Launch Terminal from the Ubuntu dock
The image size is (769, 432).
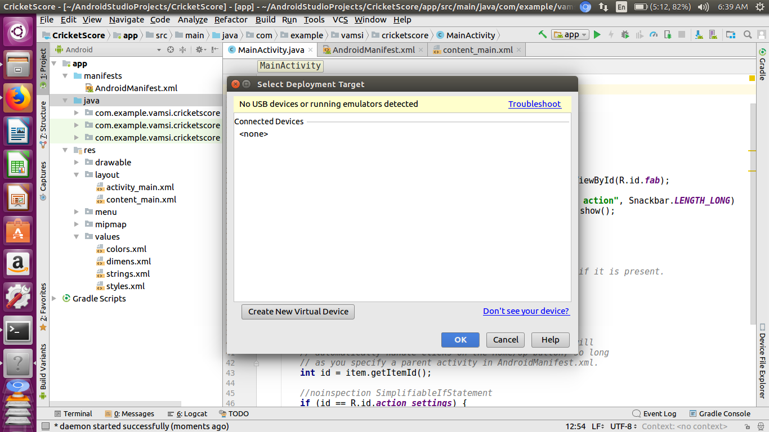(x=18, y=331)
